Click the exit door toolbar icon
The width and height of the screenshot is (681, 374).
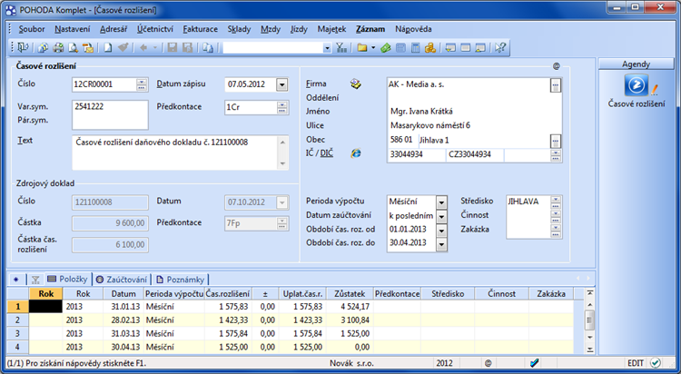[x=23, y=48]
